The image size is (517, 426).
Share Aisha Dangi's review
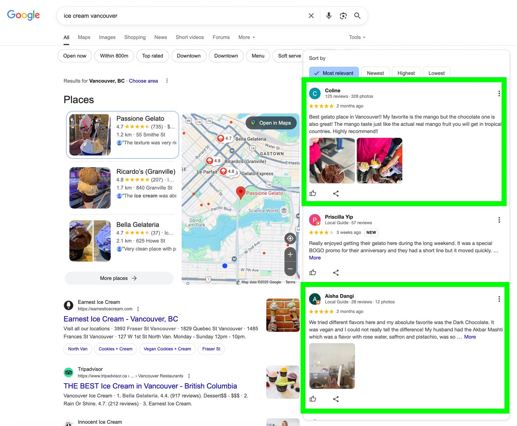pos(336,399)
